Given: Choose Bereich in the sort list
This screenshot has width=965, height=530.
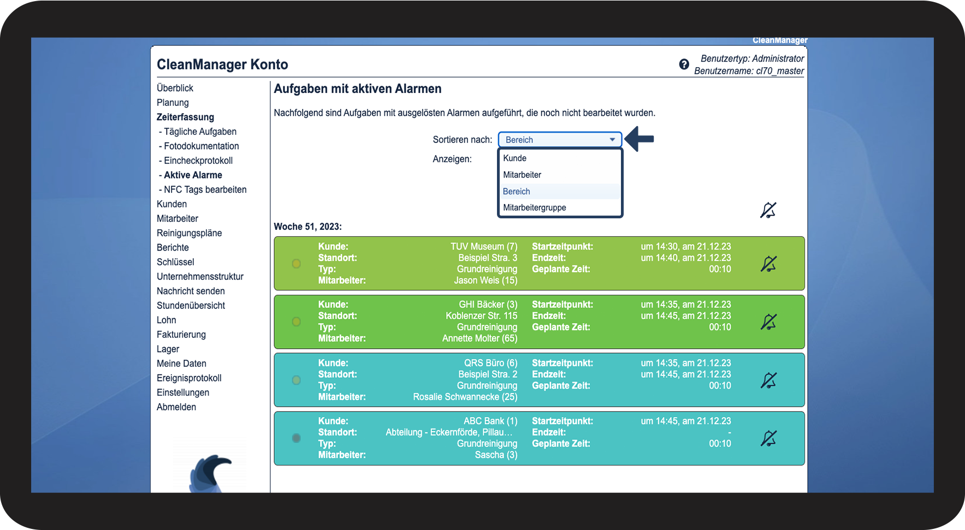Looking at the screenshot, I should point(560,192).
